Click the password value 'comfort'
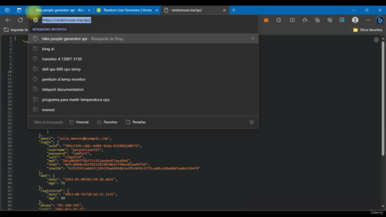This screenshot has width=386, height=217. (80, 153)
